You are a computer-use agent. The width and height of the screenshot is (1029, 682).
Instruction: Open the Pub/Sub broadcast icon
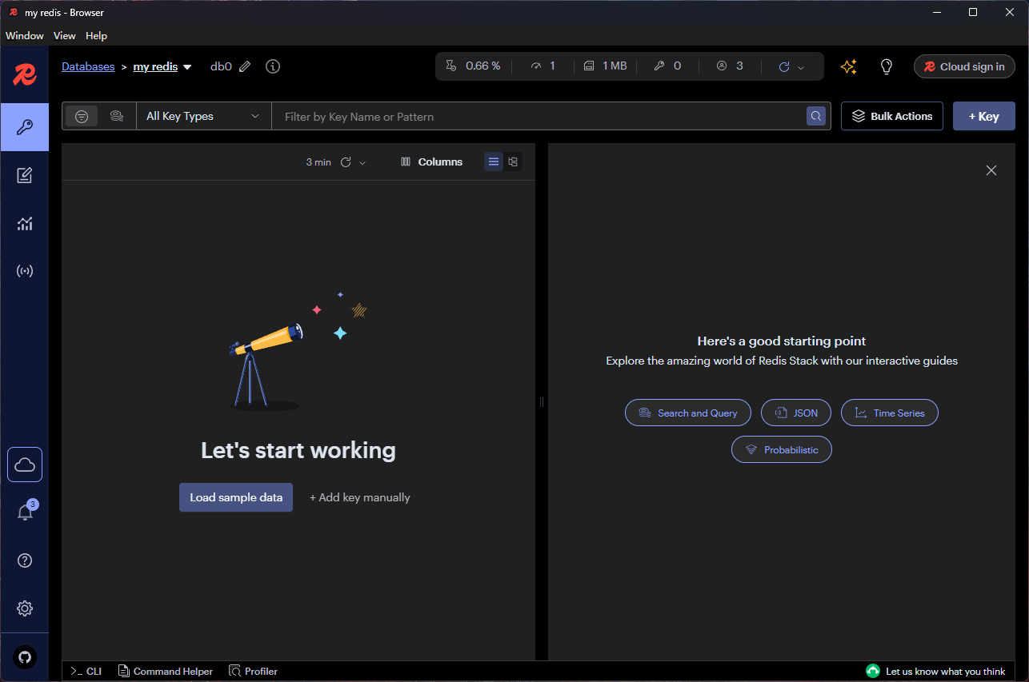(x=25, y=271)
